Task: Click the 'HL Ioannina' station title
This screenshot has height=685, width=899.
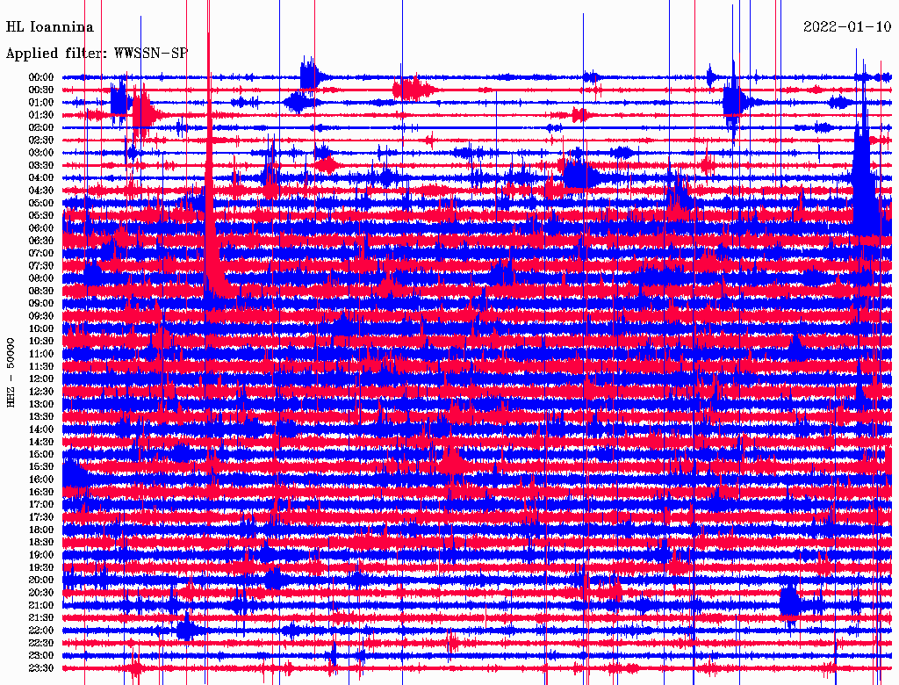Action: 49,27
